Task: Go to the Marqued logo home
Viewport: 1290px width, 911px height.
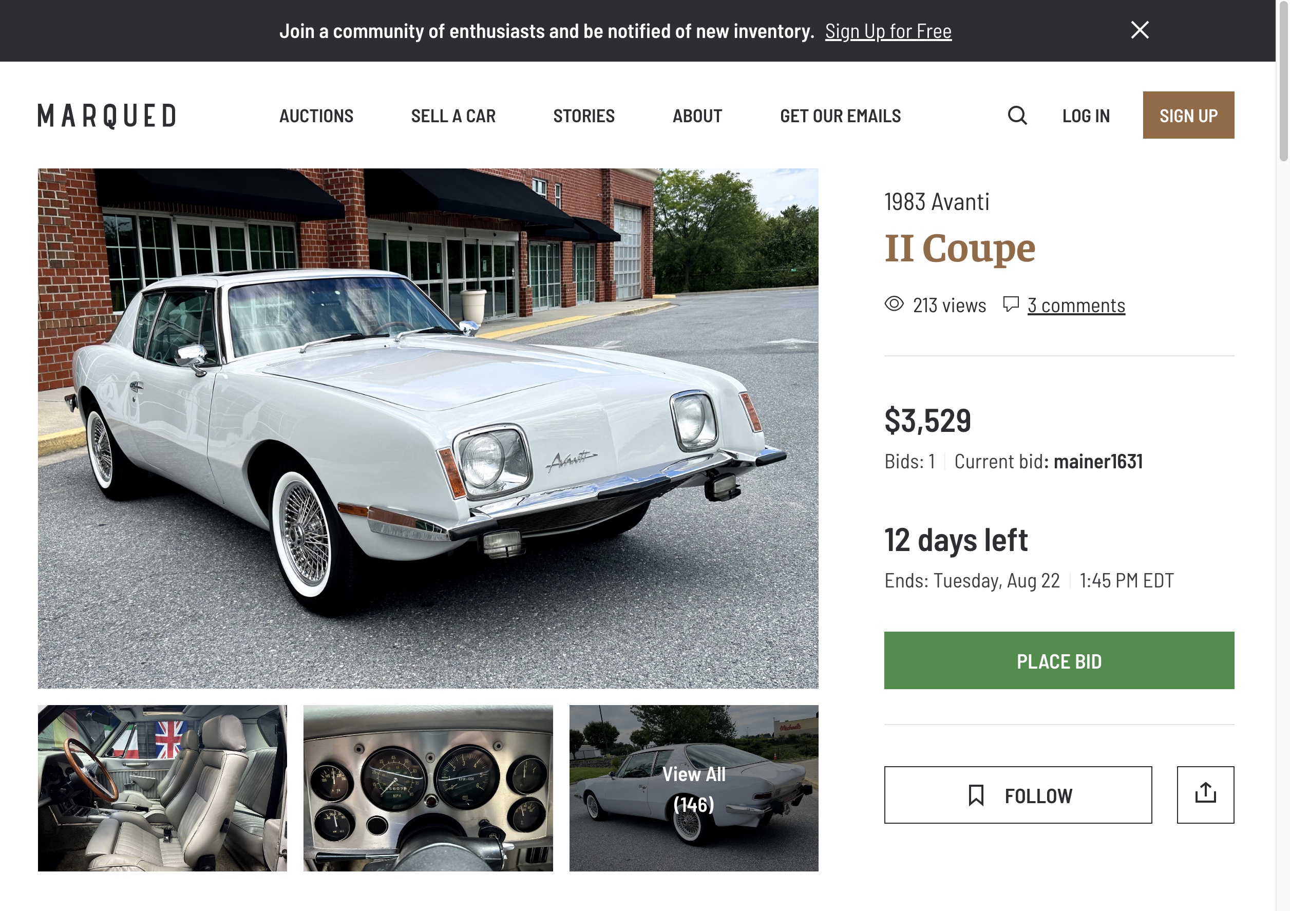Action: tap(107, 116)
